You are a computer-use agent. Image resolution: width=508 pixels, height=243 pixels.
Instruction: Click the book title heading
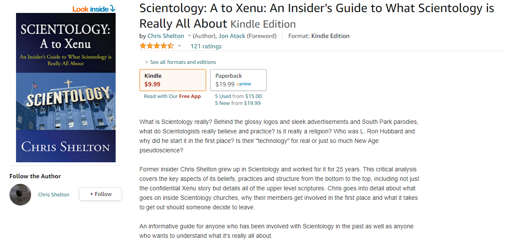[x=317, y=16]
